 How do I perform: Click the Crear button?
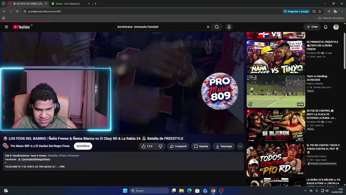click(312, 27)
